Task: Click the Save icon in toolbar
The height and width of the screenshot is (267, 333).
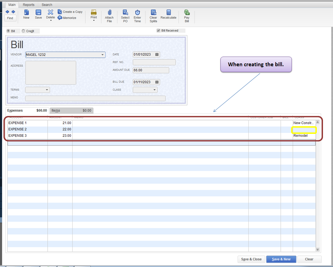Action: (38, 13)
